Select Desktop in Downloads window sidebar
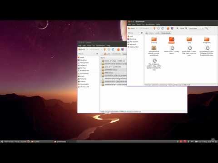The image size is (218, 163). click(x=132, y=39)
